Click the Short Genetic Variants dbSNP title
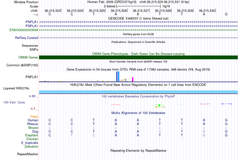Screen dimensions: 238x160 (138, 62)
